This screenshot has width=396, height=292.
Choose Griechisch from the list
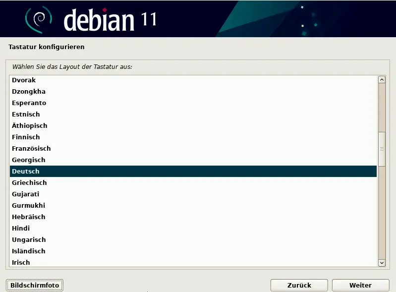[29, 183]
